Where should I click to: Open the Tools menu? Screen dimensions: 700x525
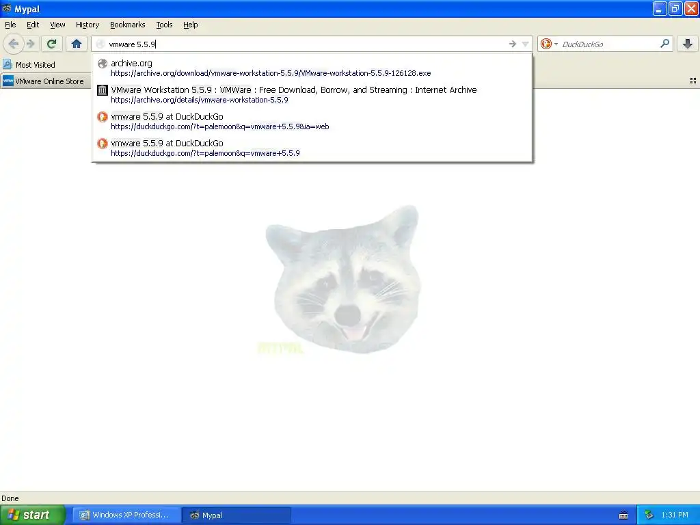(164, 25)
